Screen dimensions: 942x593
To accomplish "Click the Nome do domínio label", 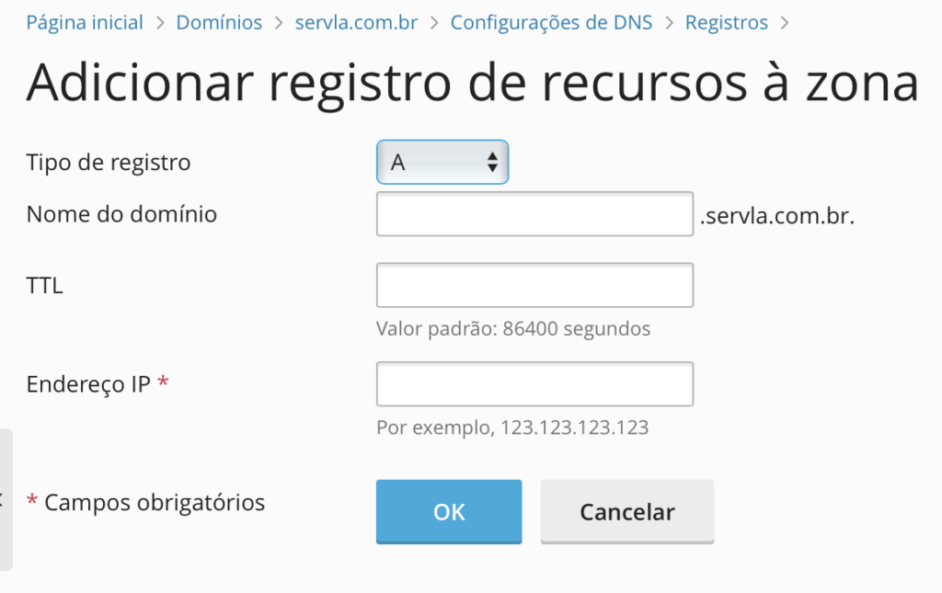I will [x=121, y=214].
